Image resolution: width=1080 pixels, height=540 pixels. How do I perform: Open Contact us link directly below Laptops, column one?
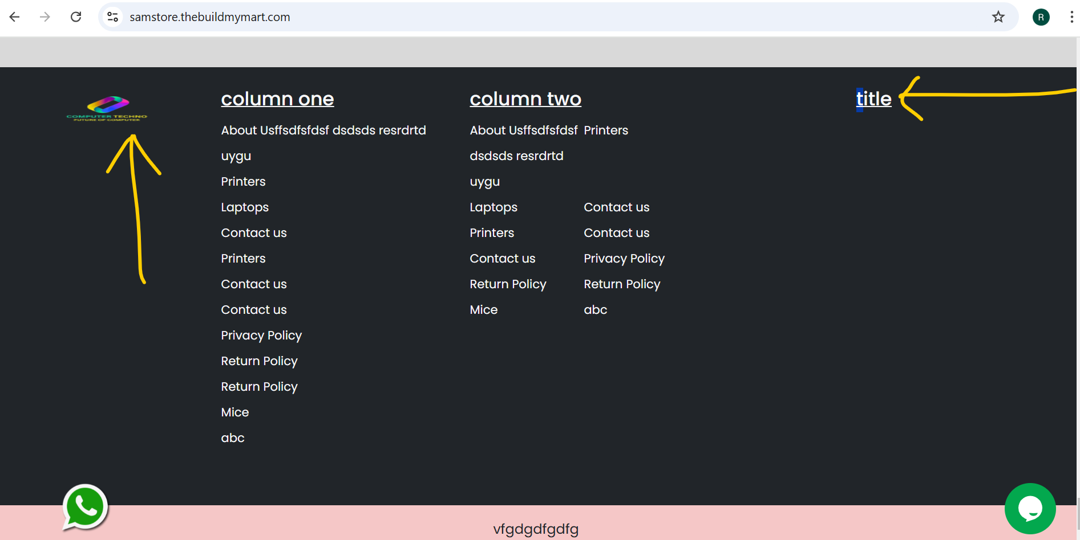254,233
